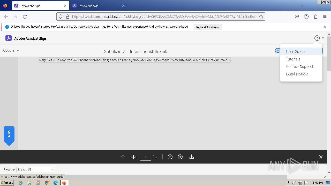The width and height of the screenshot is (331, 186).
Task: Close the first Review and Sign tab
Action: (x=65, y=6)
